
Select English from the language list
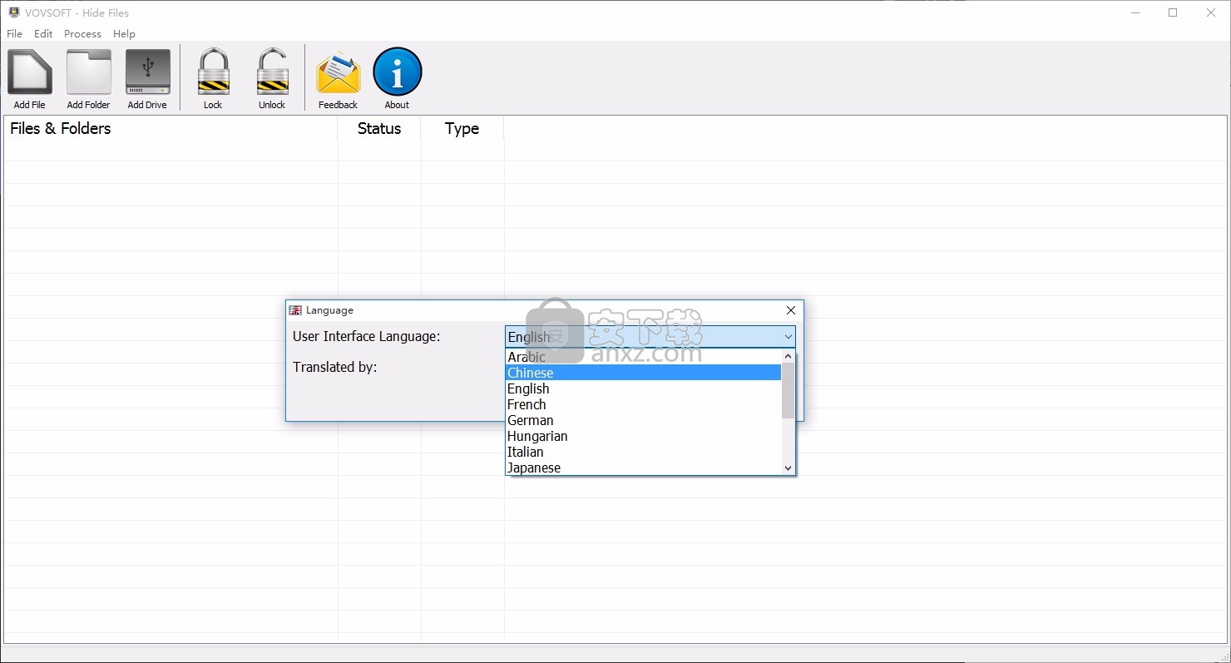coord(643,388)
